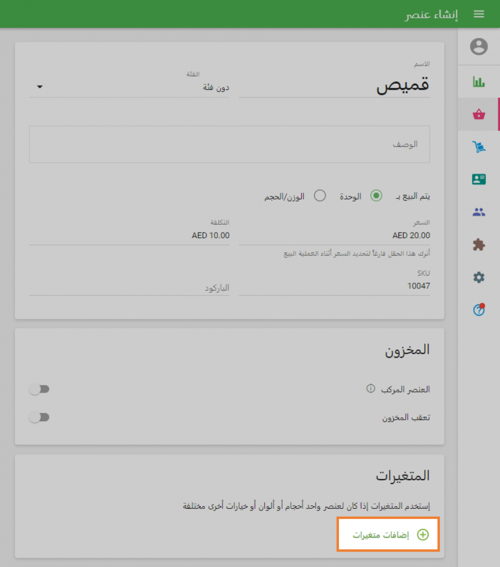The image size is (500, 567).
Task: Open the account profile icon
Action: (x=479, y=47)
